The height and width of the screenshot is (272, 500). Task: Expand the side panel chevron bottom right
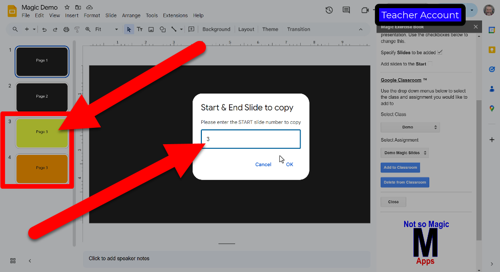[492, 264]
